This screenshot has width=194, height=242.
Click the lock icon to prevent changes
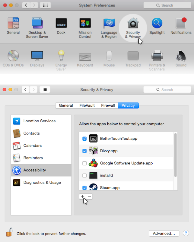[9, 232]
